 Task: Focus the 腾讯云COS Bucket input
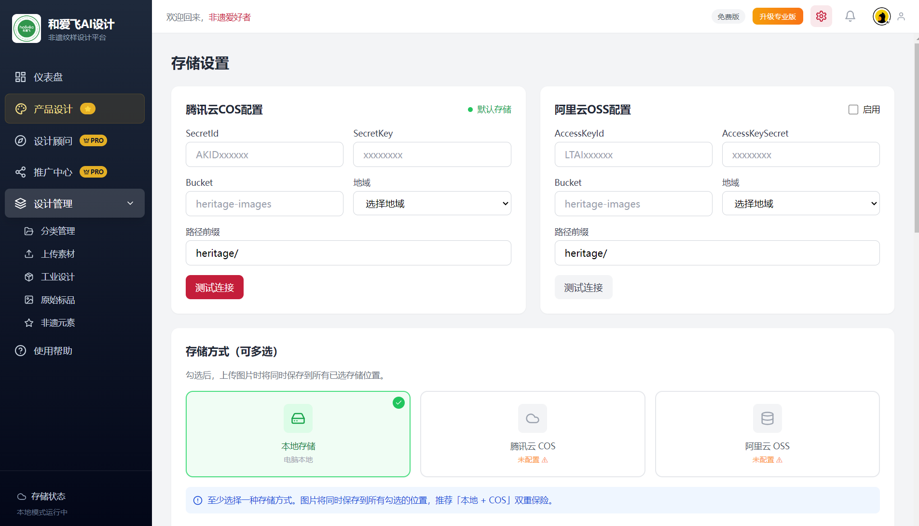[264, 204]
